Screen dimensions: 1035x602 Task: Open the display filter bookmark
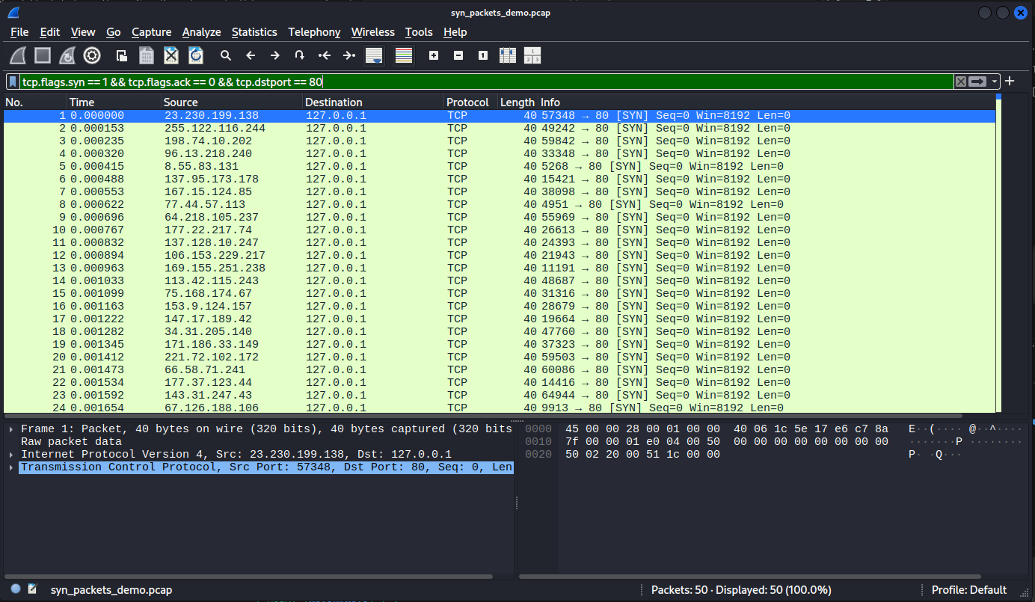pos(13,82)
